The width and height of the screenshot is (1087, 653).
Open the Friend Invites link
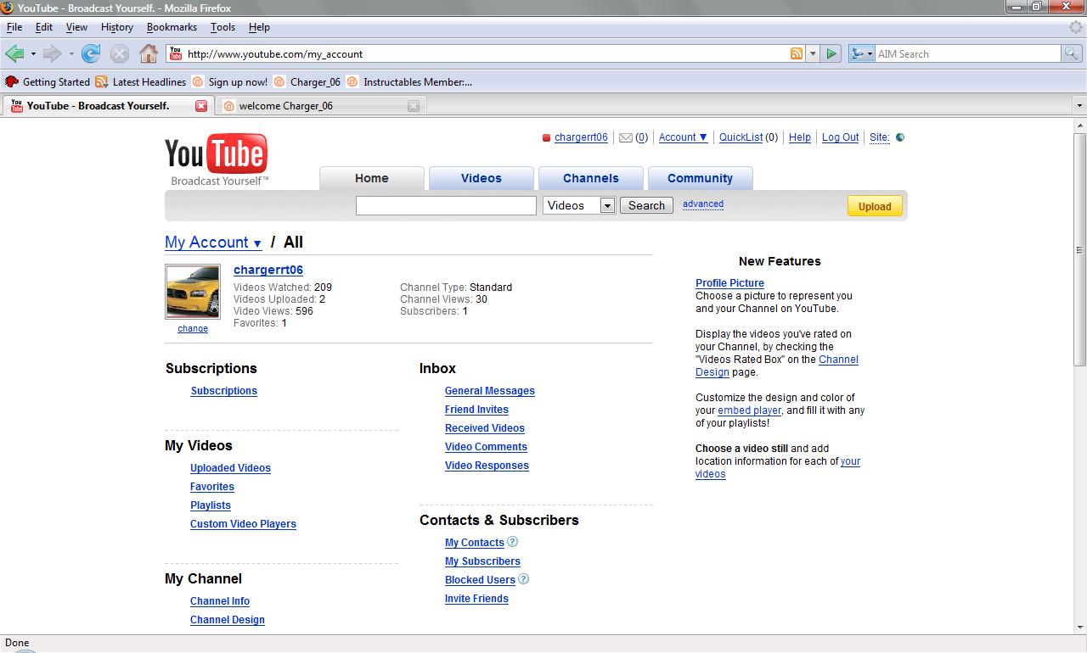(x=476, y=410)
